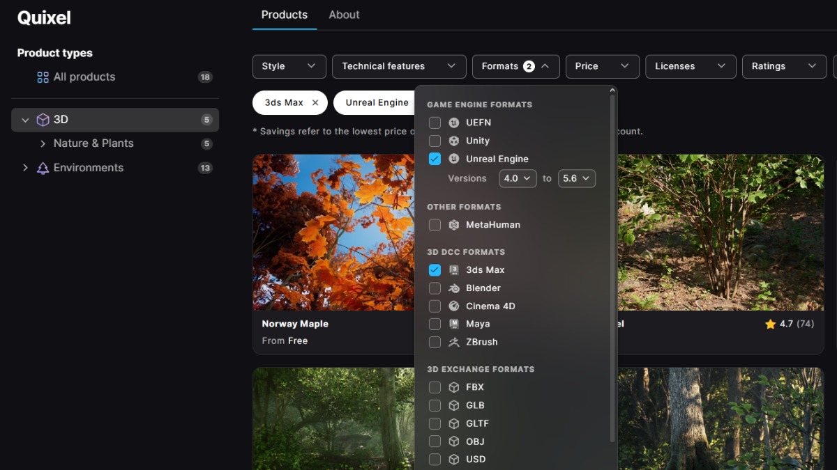The width and height of the screenshot is (837, 470).
Task: Click the FBX cube icon
Action: (454, 387)
